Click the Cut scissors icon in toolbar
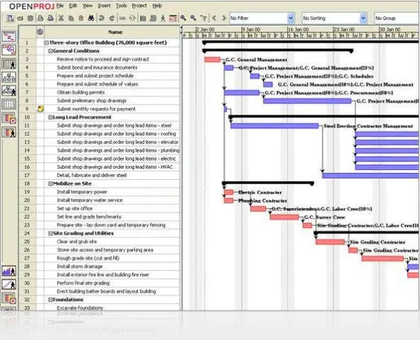Viewport: 420px width, 340px height. pos(61,18)
